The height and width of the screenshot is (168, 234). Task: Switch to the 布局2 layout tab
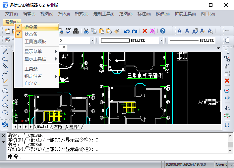pos(74,127)
